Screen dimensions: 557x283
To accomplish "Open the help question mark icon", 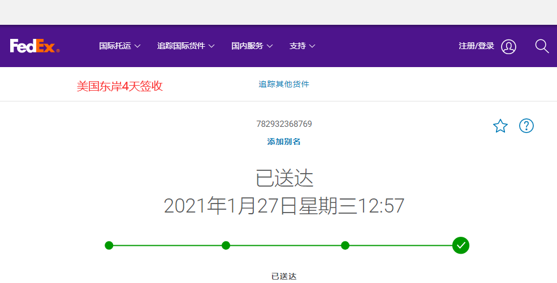I will tap(526, 126).
